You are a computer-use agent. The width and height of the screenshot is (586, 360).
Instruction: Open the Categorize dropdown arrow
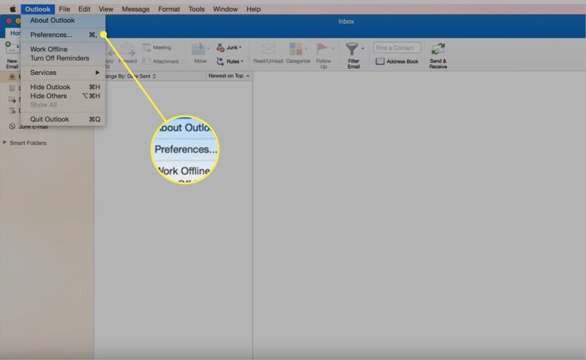point(306,49)
